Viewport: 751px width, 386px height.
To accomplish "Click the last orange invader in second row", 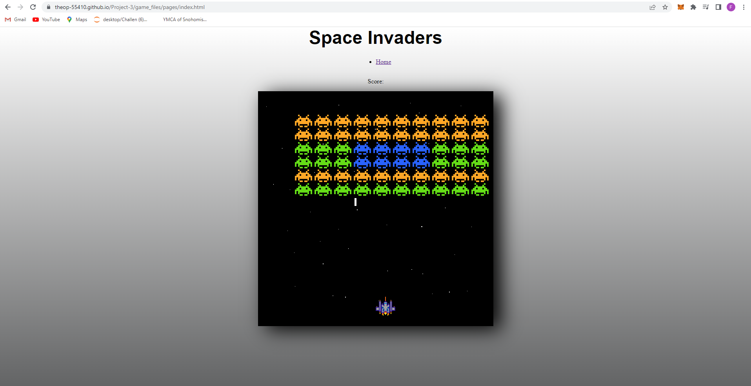I will (480, 135).
